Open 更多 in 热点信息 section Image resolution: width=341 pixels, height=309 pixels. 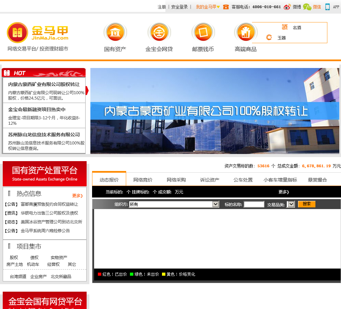(78, 195)
